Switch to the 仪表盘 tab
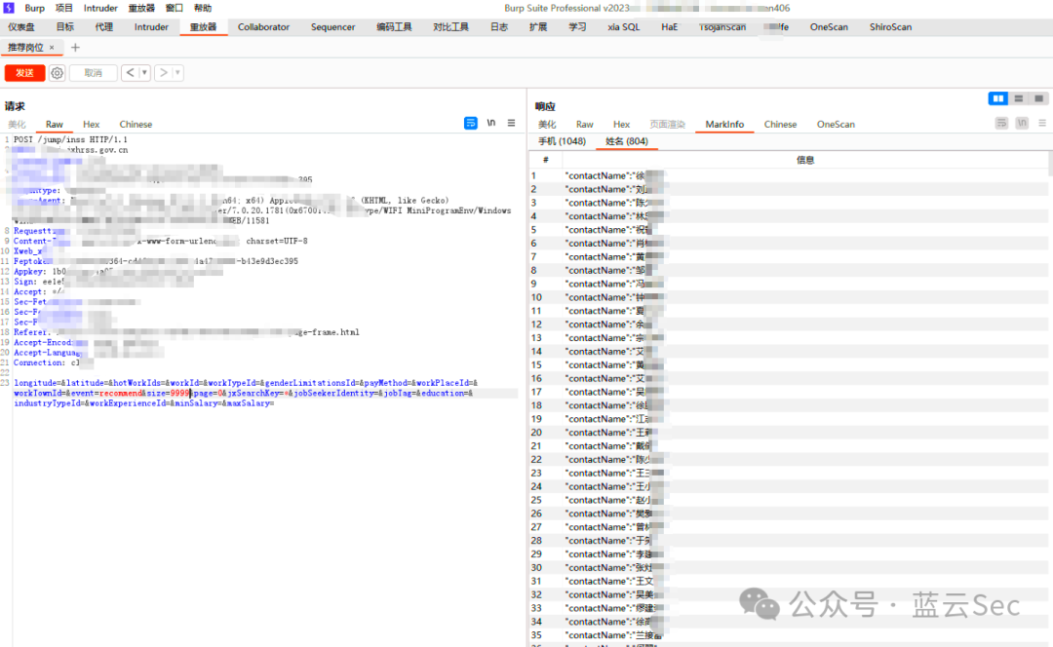 (20, 27)
